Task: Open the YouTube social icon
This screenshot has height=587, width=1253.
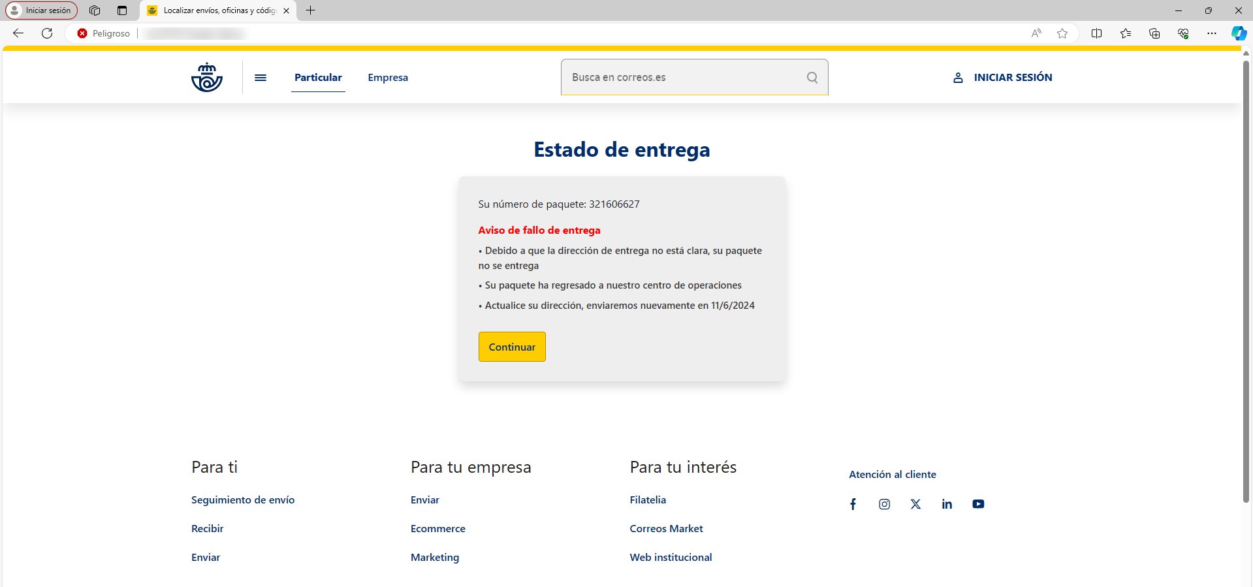Action: click(978, 504)
